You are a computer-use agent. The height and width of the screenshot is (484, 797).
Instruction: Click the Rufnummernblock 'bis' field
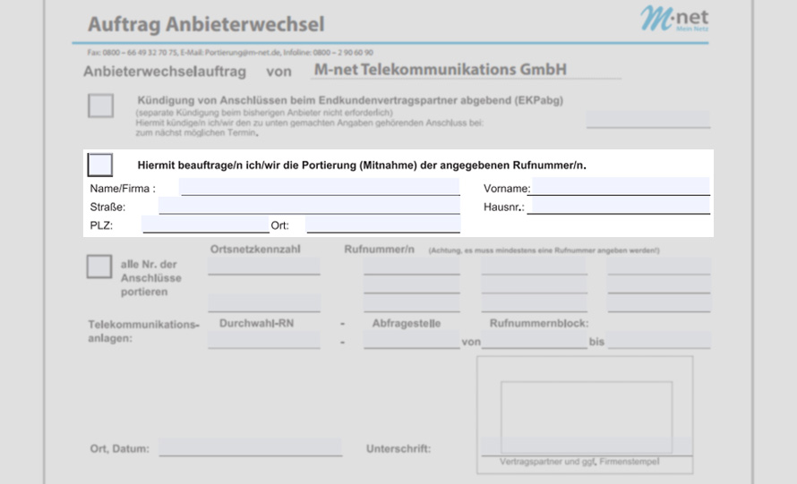click(659, 340)
